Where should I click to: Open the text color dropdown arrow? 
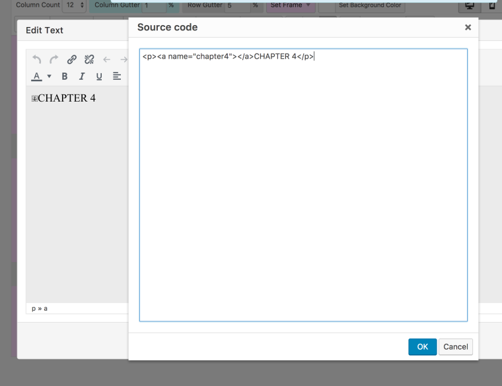(x=49, y=77)
